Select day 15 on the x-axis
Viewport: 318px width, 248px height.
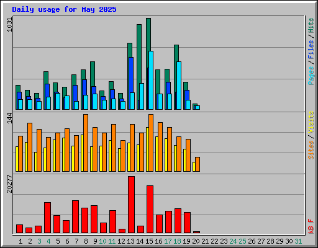tap(149, 241)
